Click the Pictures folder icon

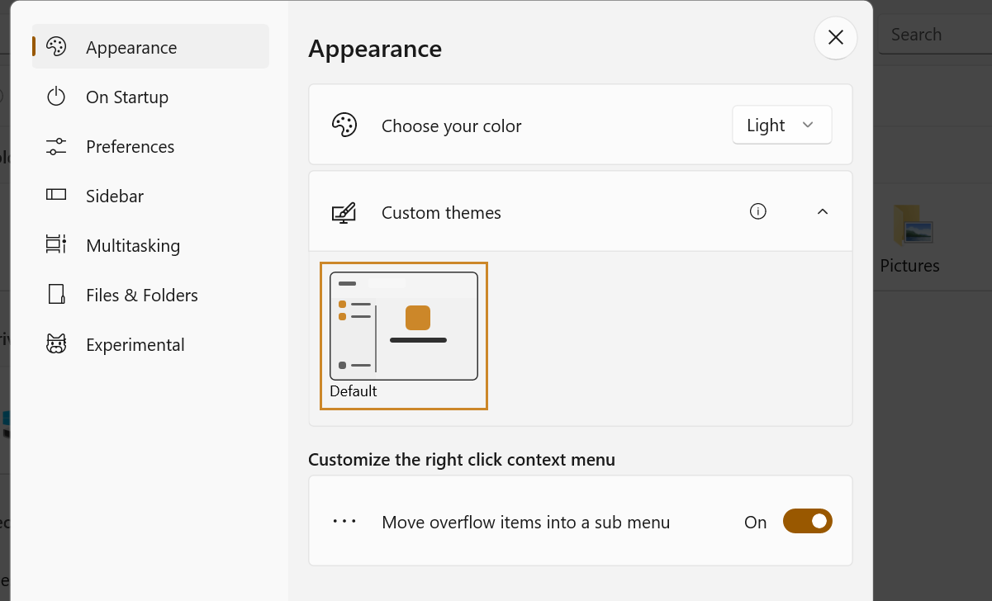912,225
